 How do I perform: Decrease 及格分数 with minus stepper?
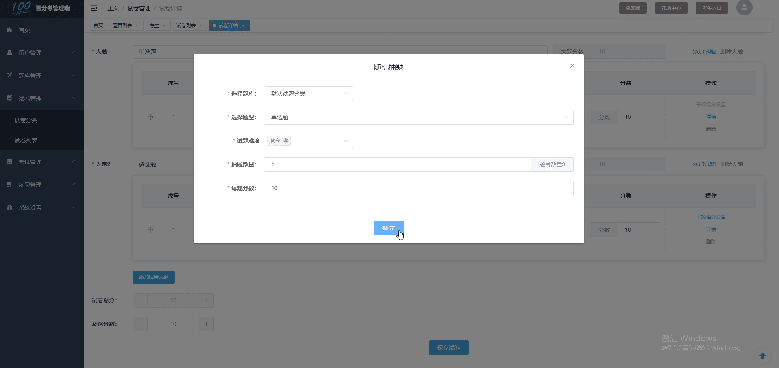tap(140, 324)
